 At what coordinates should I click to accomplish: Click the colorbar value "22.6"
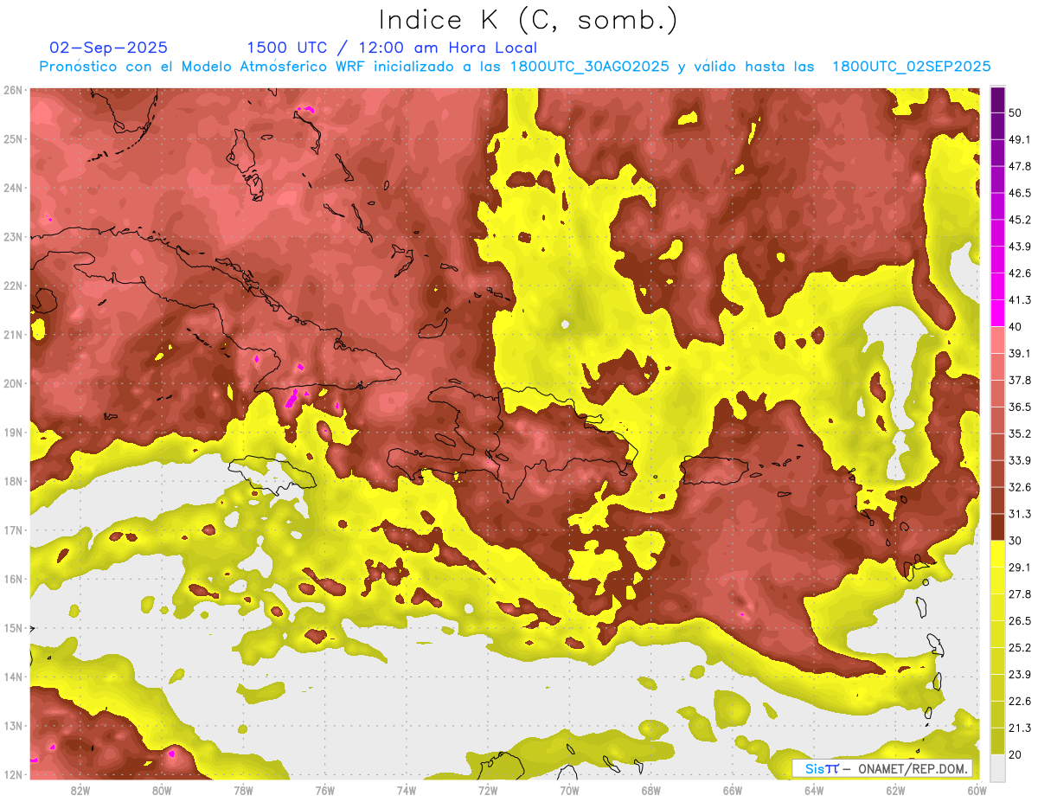point(1019,701)
